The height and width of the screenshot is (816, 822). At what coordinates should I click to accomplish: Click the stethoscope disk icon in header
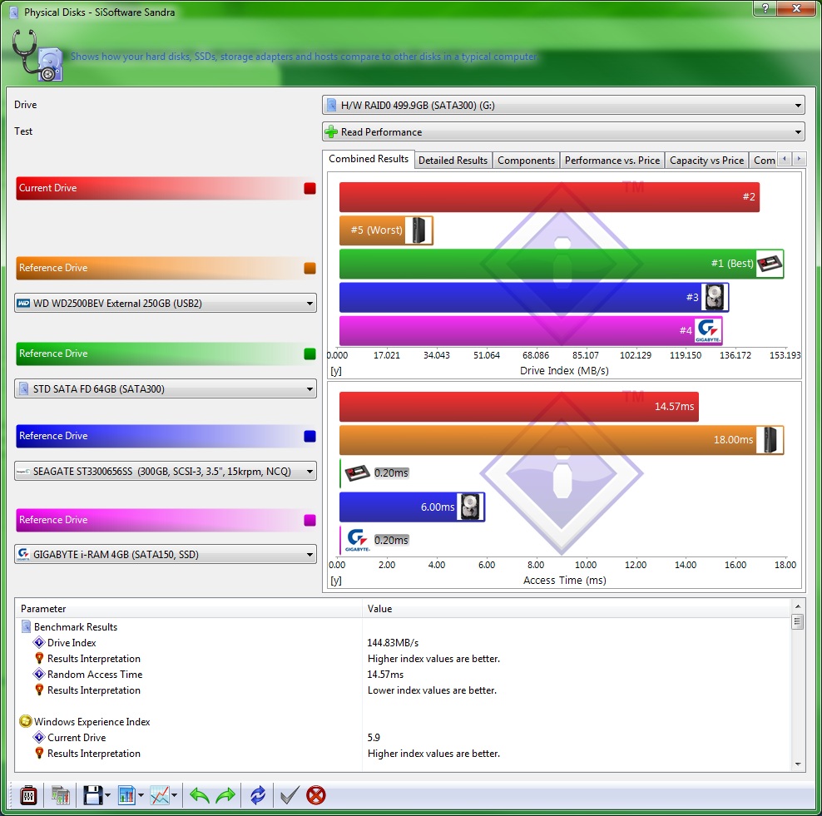click(x=37, y=56)
